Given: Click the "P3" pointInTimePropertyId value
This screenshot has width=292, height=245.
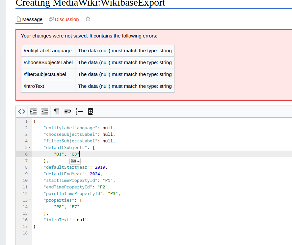Looking at the screenshot, I should point(113,194).
